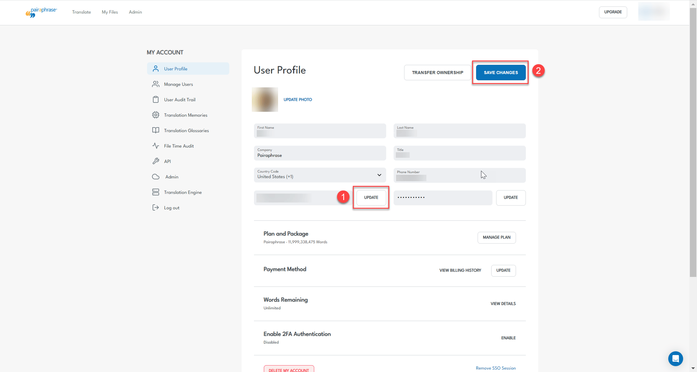Click SAVE CHANGES button
The width and height of the screenshot is (697, 372).
tap(501, 73)
